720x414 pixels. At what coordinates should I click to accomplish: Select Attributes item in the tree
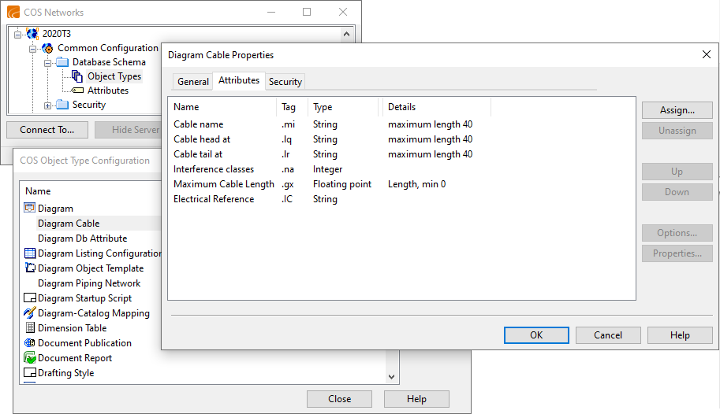pos(107,91)
